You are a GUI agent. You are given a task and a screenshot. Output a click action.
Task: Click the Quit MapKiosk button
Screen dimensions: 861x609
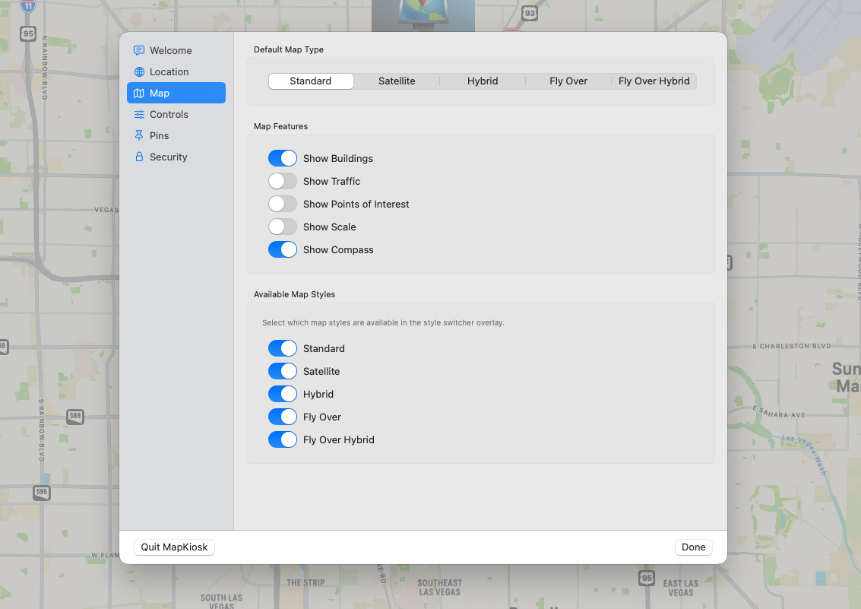174,547
